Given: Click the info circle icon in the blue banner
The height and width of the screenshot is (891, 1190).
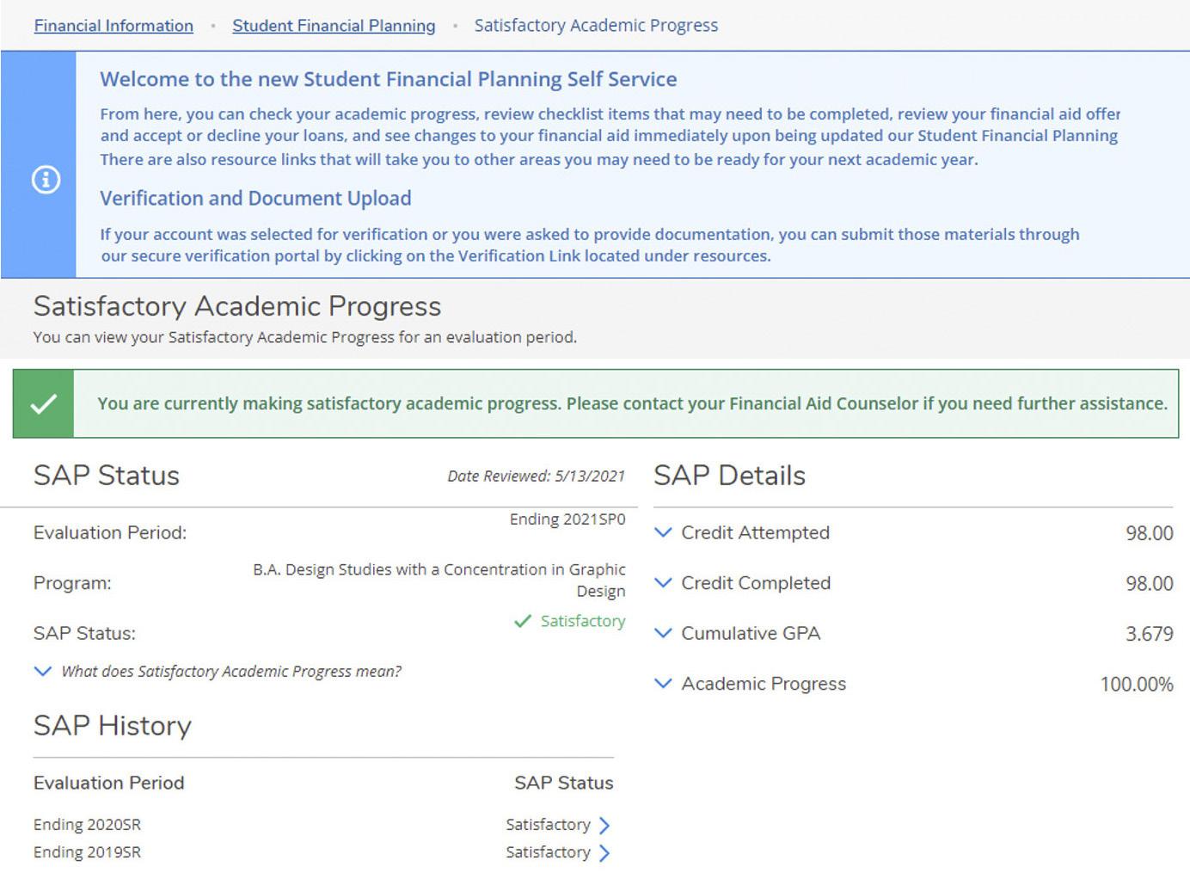Looking at the screenshot, I should [46, 180].
